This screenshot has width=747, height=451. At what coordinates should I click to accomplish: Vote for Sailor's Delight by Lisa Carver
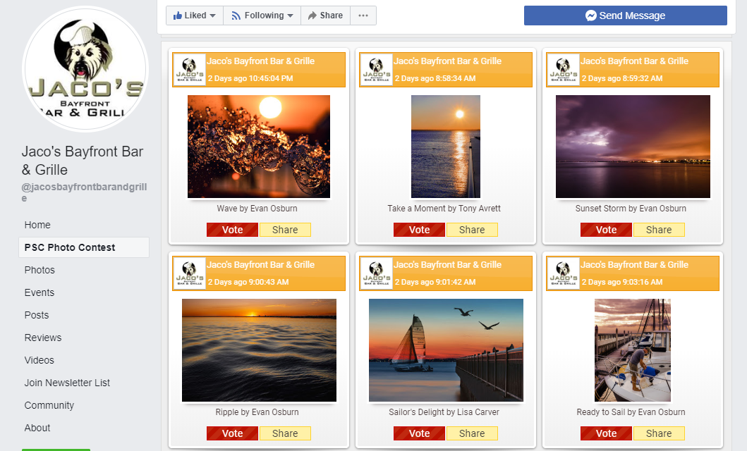[419, 433]
